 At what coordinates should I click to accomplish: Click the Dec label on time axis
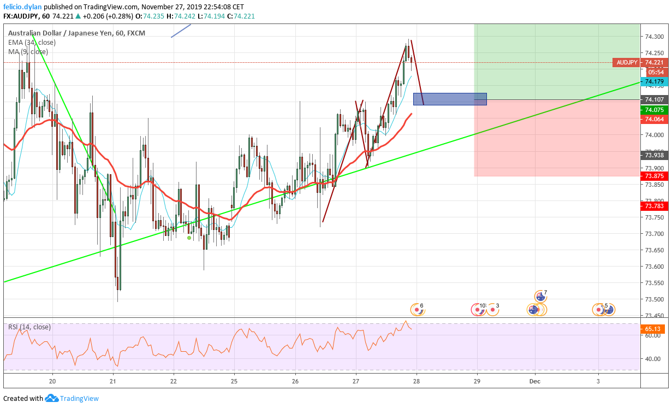536,381
